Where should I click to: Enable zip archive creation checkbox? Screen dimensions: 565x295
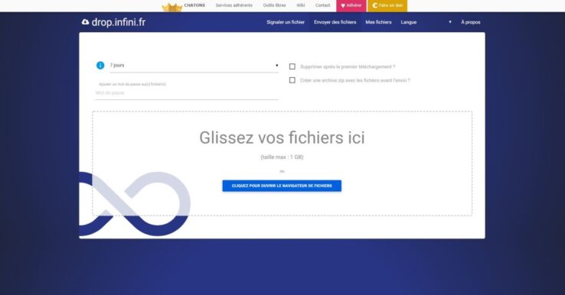click(292, 80)
